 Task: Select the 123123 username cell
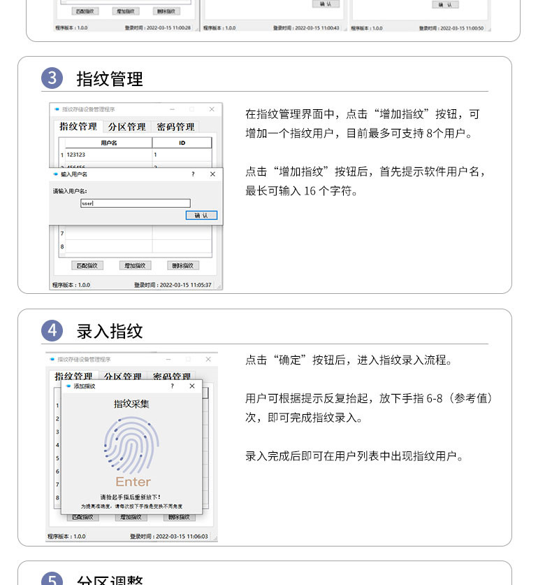tap(109, 155)
